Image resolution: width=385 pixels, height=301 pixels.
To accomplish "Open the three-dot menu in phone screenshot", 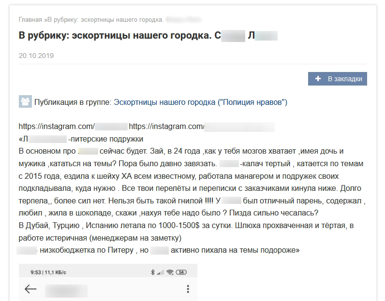I will tap(188, 289).
